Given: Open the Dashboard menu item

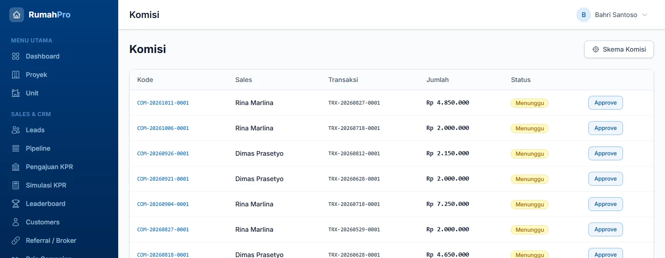Looking at the screenshot, I should 59,56.
